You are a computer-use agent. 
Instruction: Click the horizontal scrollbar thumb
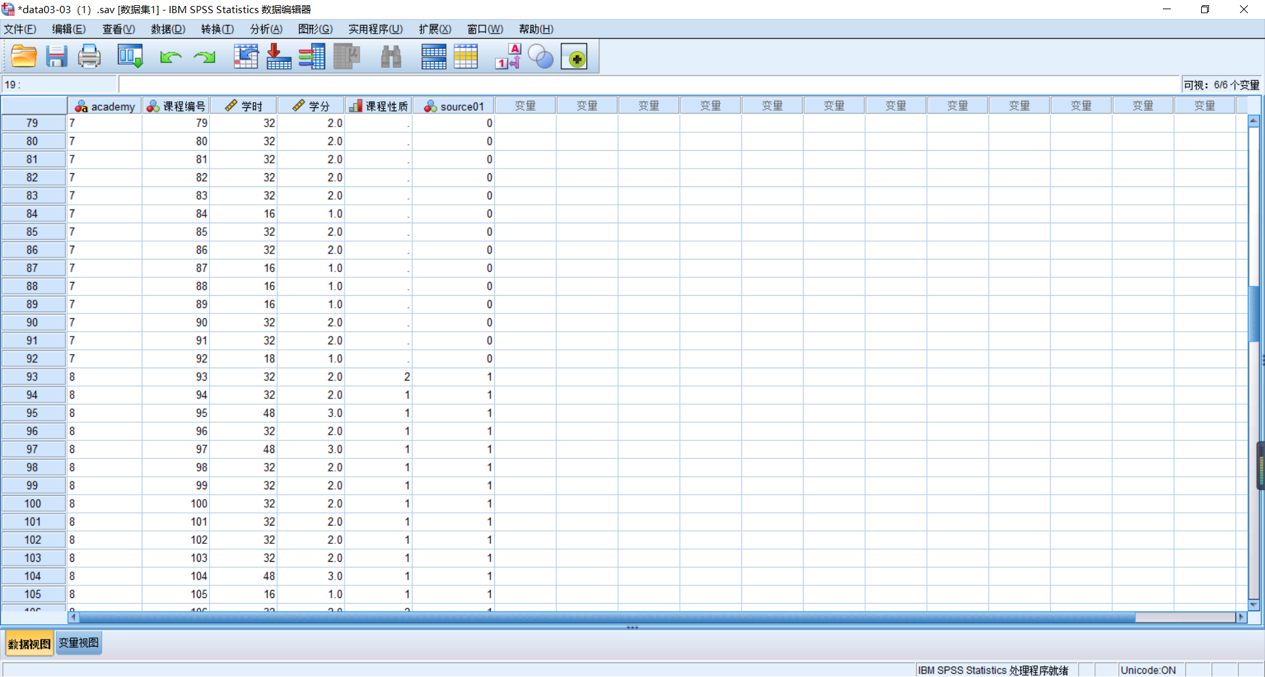pyautogui.click(x=606, y=617)
